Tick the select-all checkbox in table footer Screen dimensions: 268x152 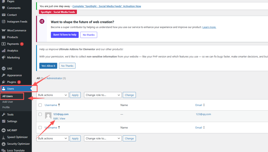point(40,128)
